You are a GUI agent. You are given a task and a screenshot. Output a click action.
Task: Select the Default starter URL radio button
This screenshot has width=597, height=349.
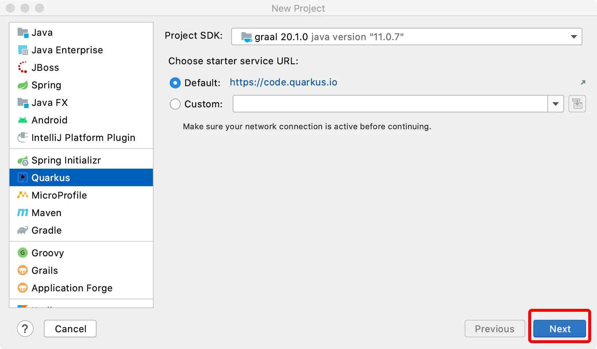pos(175,83)
